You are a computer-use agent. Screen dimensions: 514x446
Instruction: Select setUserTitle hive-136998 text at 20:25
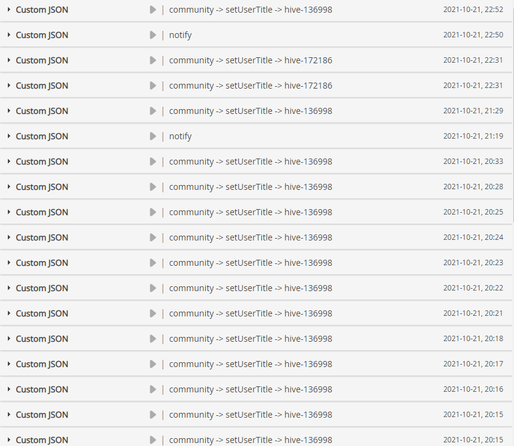[250, 212]
